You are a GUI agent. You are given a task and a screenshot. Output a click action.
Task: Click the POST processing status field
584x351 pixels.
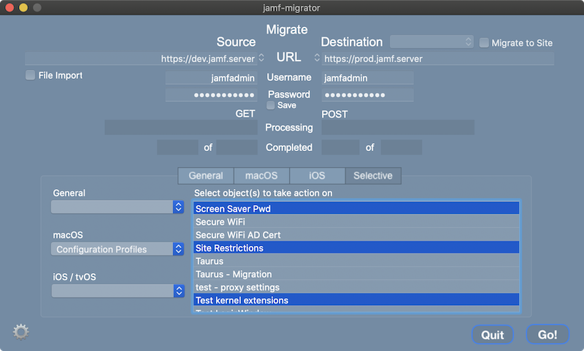point(398,127)
